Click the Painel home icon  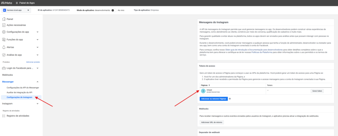tap(4, 19)
